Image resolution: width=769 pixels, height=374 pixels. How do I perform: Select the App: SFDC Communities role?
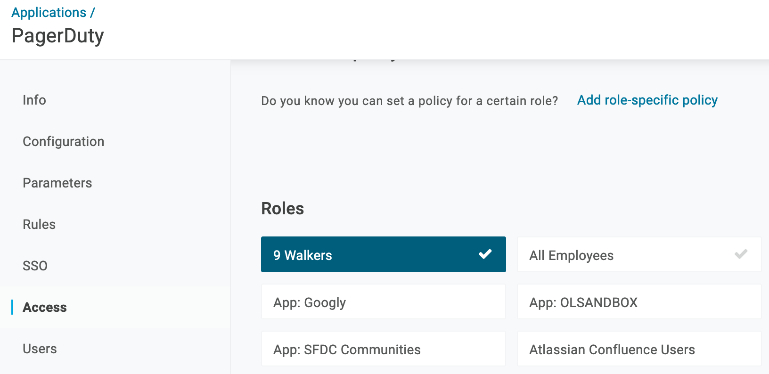click(x=384, y=349)
